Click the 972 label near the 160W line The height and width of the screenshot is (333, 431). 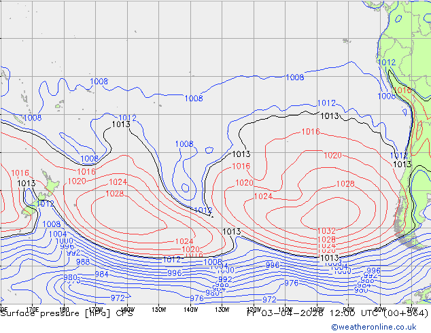(118, 298)
